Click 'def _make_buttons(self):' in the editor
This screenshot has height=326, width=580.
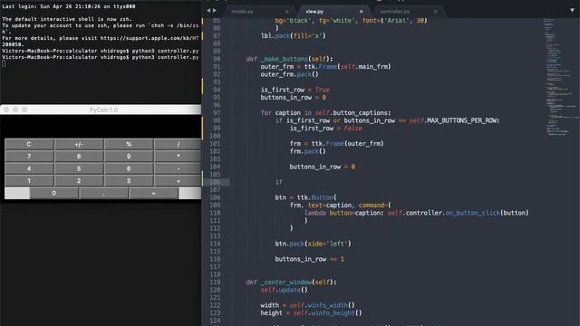click(x=290, y=59)
